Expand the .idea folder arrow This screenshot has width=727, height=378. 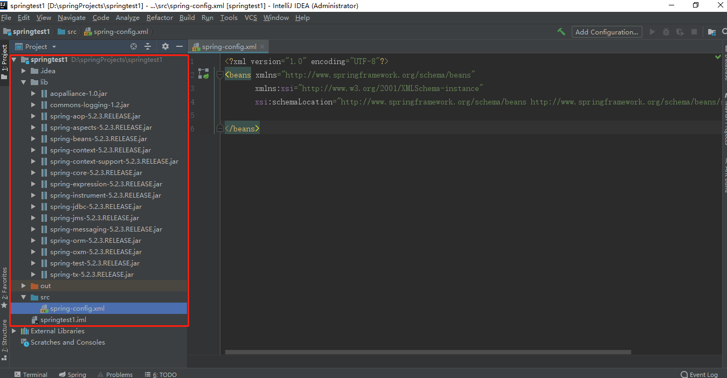[24, 71]
